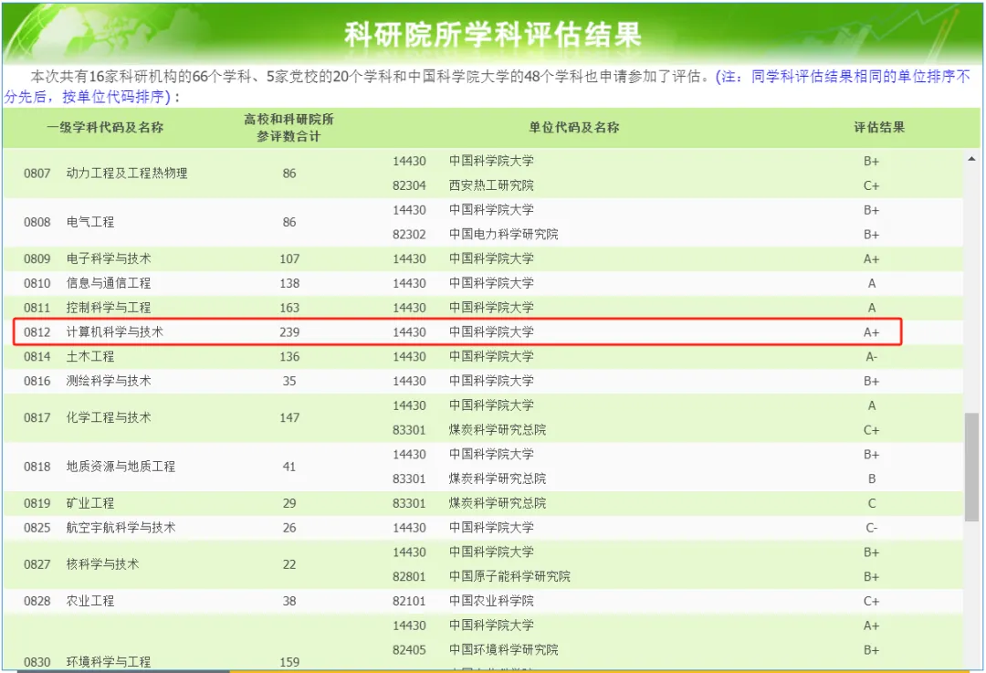Viewport: 986px width, 673px height.
Task: Click the unit code 82801
Action: click(x=409, y=576)
